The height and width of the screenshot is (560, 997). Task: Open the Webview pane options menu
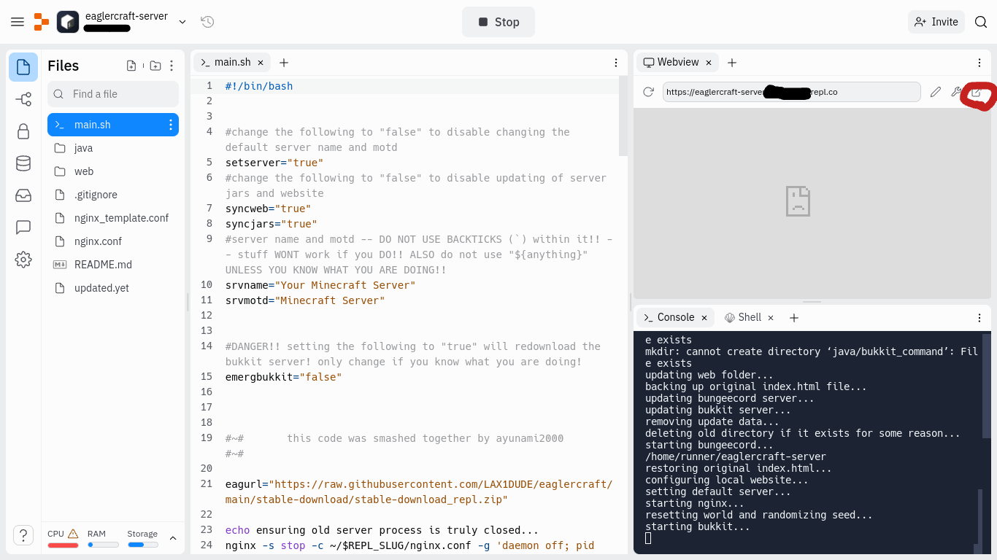tap(979, 63)
